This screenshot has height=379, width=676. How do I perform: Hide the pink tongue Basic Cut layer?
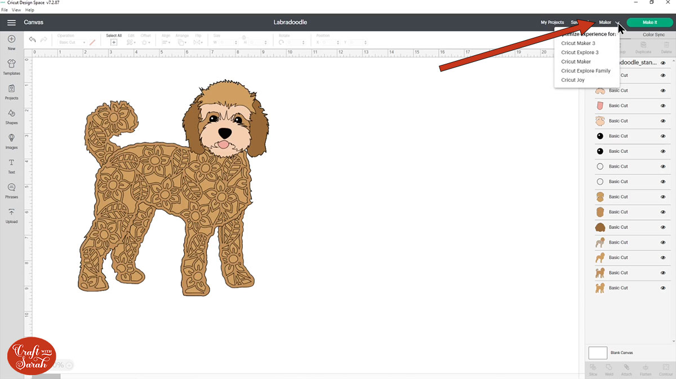point(663,105)
